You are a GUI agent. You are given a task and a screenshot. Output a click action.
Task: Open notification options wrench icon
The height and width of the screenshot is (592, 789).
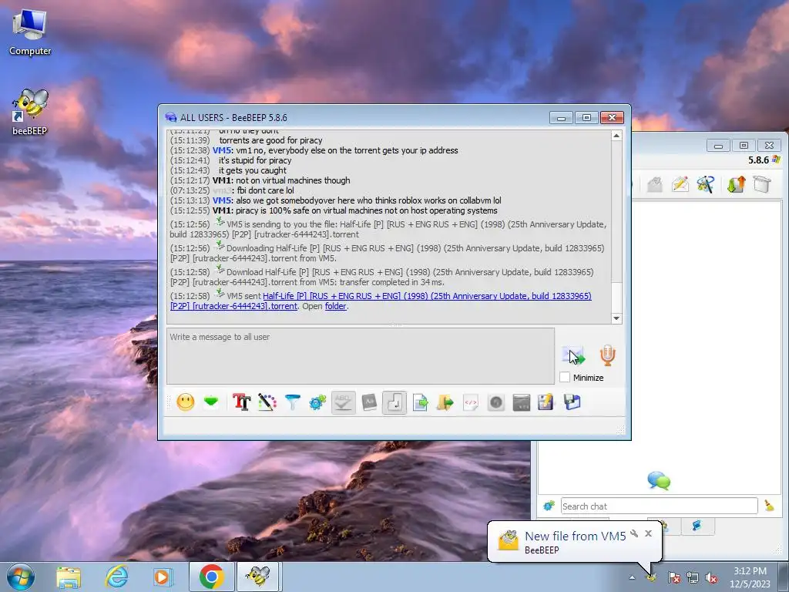pyautogui.click(x=634, y=533)
